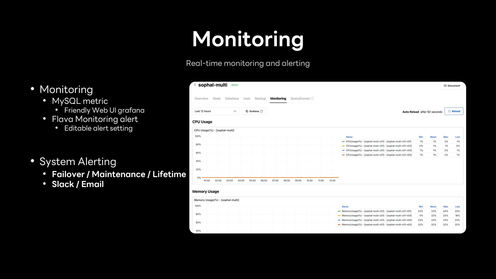Click the Reload button
Viewport: 496px width, 279px height.
point(454,111)
